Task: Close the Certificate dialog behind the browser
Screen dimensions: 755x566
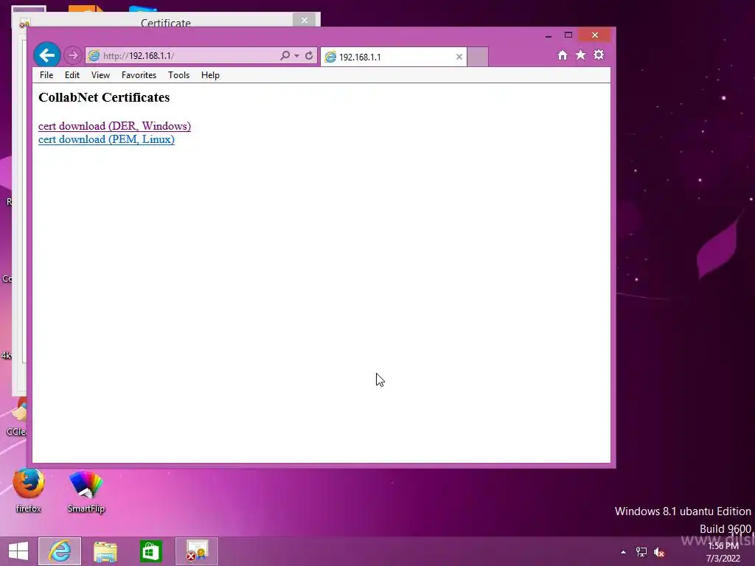Action: (305, 20)
